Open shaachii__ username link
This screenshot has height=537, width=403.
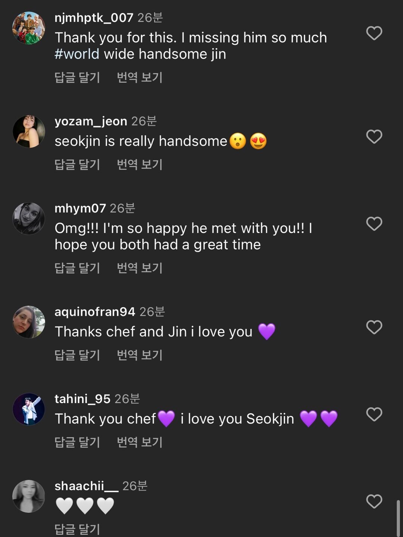click(86, 486)
